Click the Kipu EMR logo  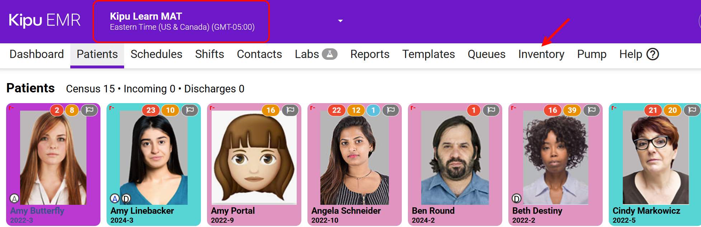44,20
